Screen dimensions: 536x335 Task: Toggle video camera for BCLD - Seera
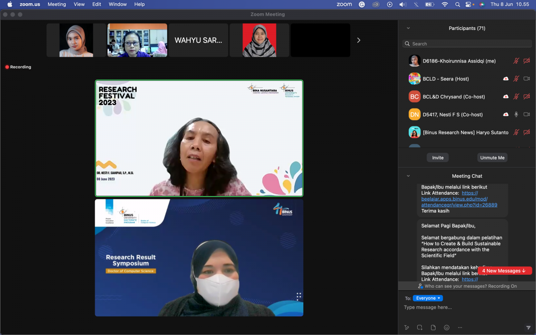[527, 79]
